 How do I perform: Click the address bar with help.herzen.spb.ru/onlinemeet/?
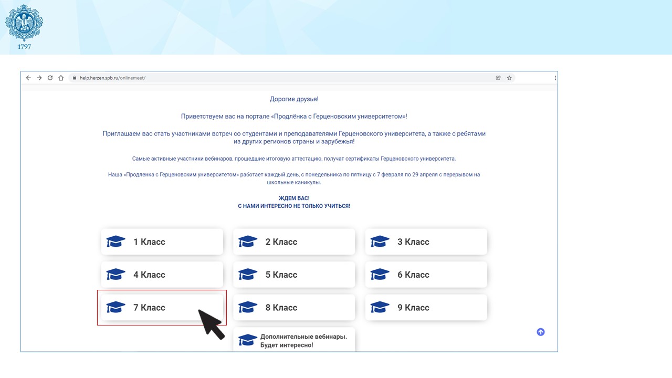tap(292, 78)
